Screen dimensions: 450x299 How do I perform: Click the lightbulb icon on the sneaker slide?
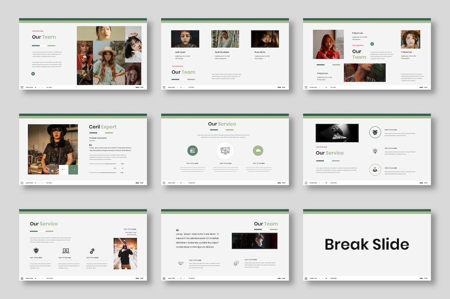point(375,151)
